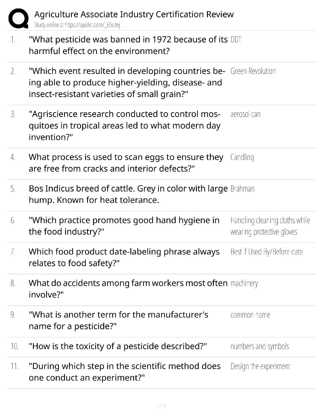Viewport: 323px width, 419px height.
Task: Click the Green Revolution answer
Action: (x=253, y=71)
